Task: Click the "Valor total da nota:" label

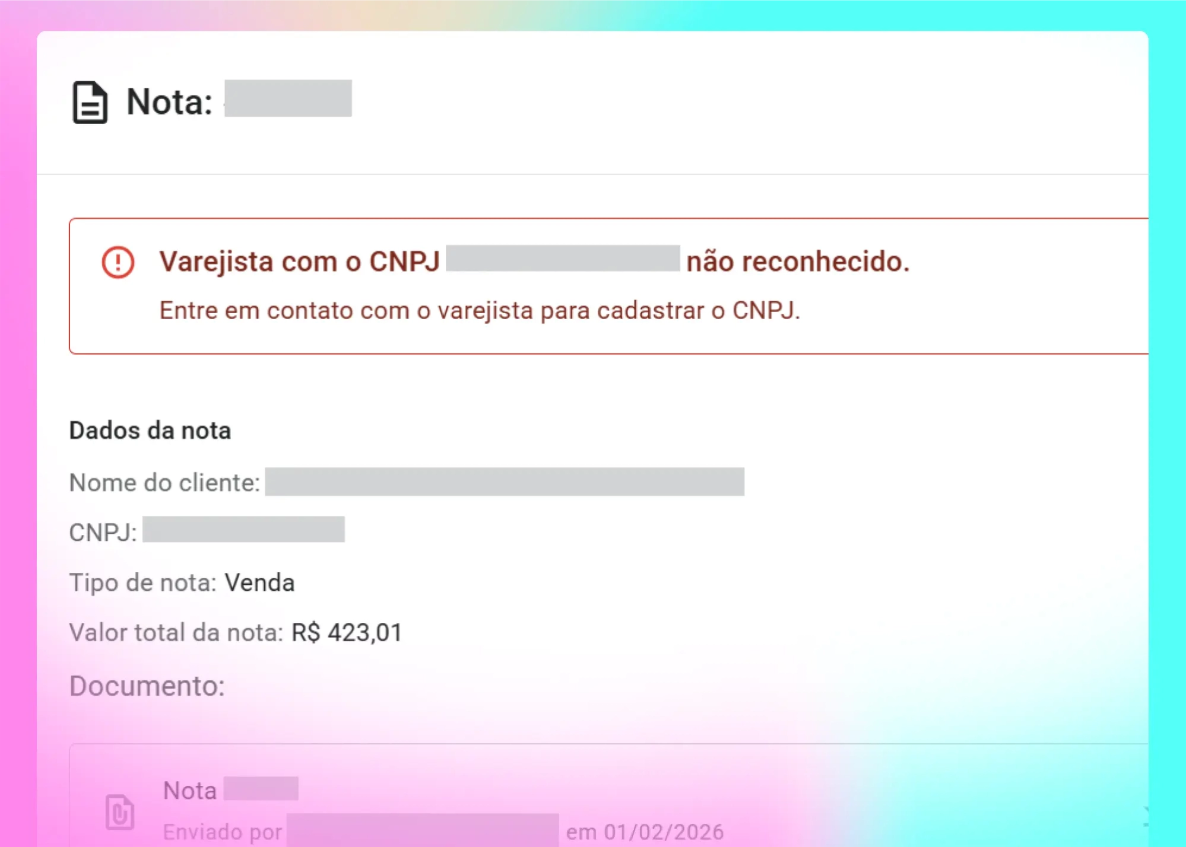Action: 176,632
